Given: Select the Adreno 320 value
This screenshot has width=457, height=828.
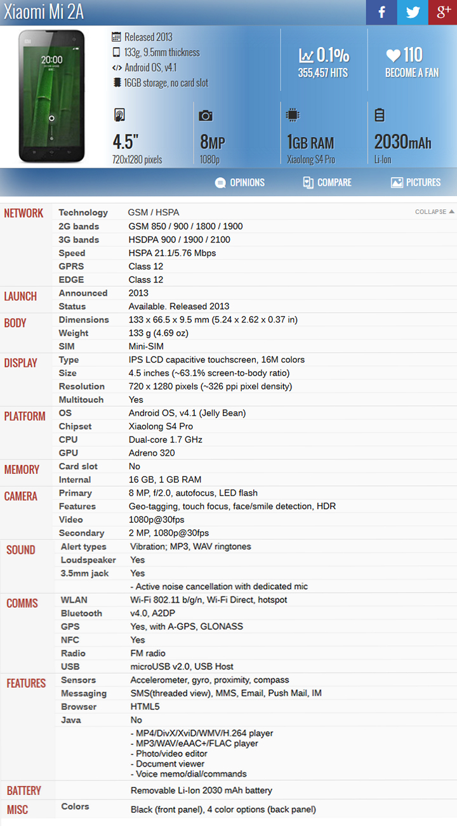Looking at the screenshot, I should tap(152, 453).
